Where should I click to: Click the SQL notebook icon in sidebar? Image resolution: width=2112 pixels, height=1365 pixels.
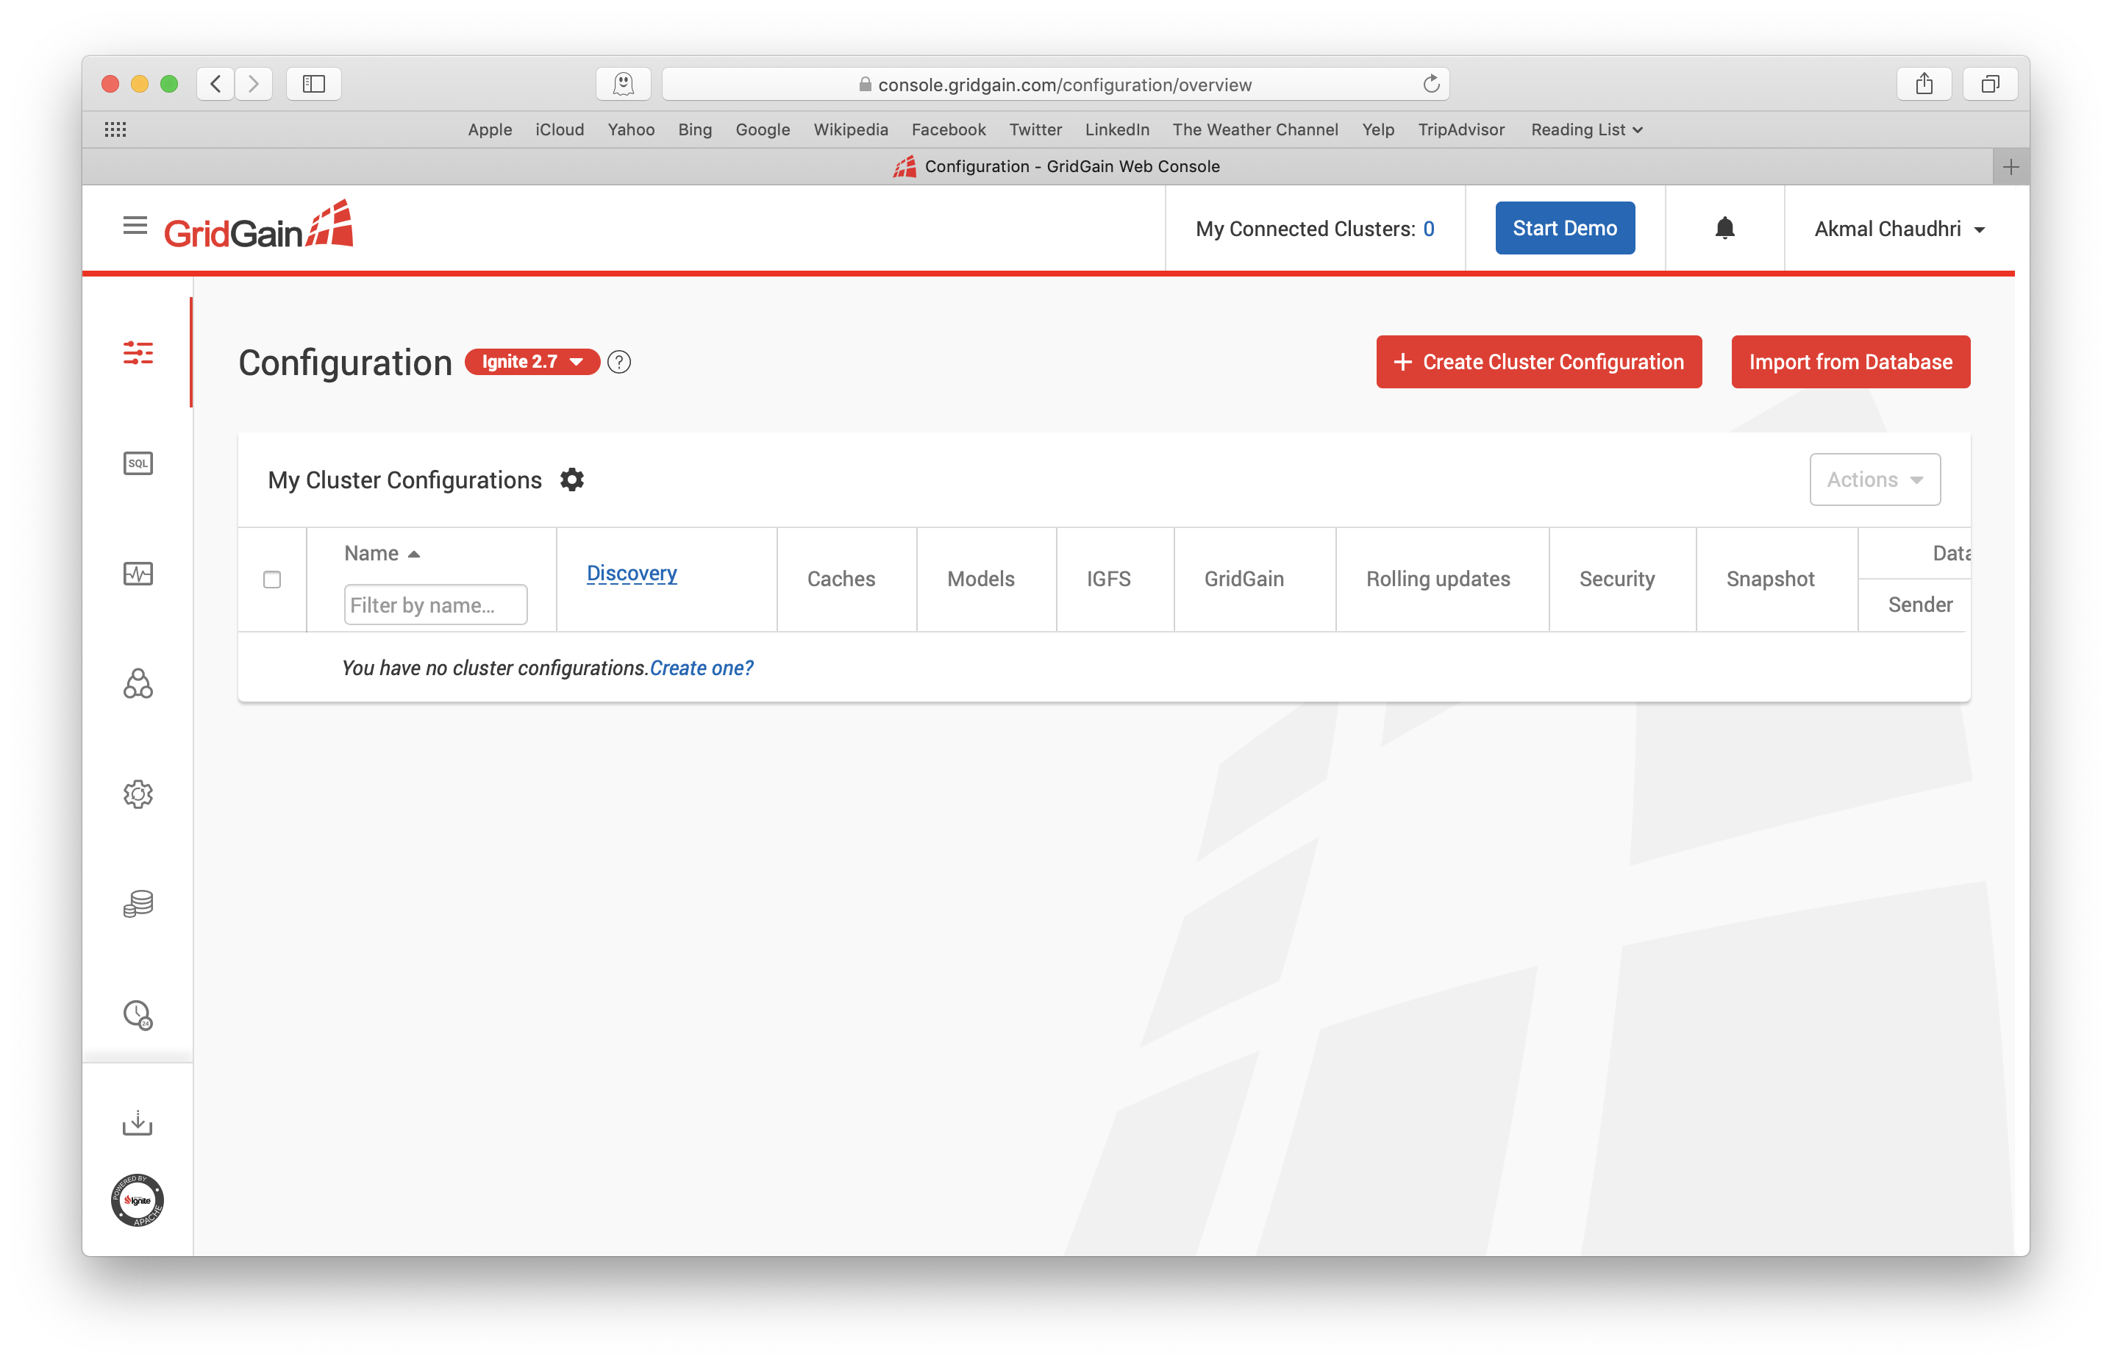click(137, 463)
